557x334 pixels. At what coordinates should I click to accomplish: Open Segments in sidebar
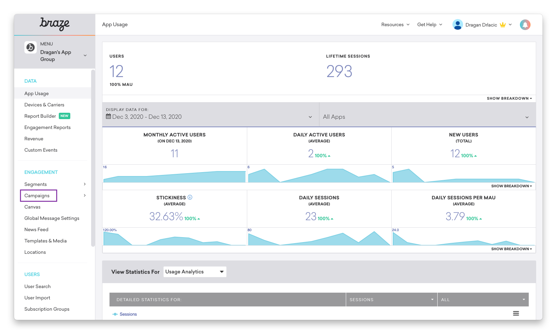click(x=35, y=184)
